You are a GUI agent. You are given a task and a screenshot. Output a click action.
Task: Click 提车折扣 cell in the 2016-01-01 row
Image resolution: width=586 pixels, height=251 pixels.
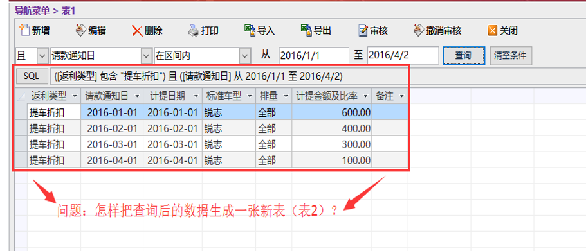(54, 112)
